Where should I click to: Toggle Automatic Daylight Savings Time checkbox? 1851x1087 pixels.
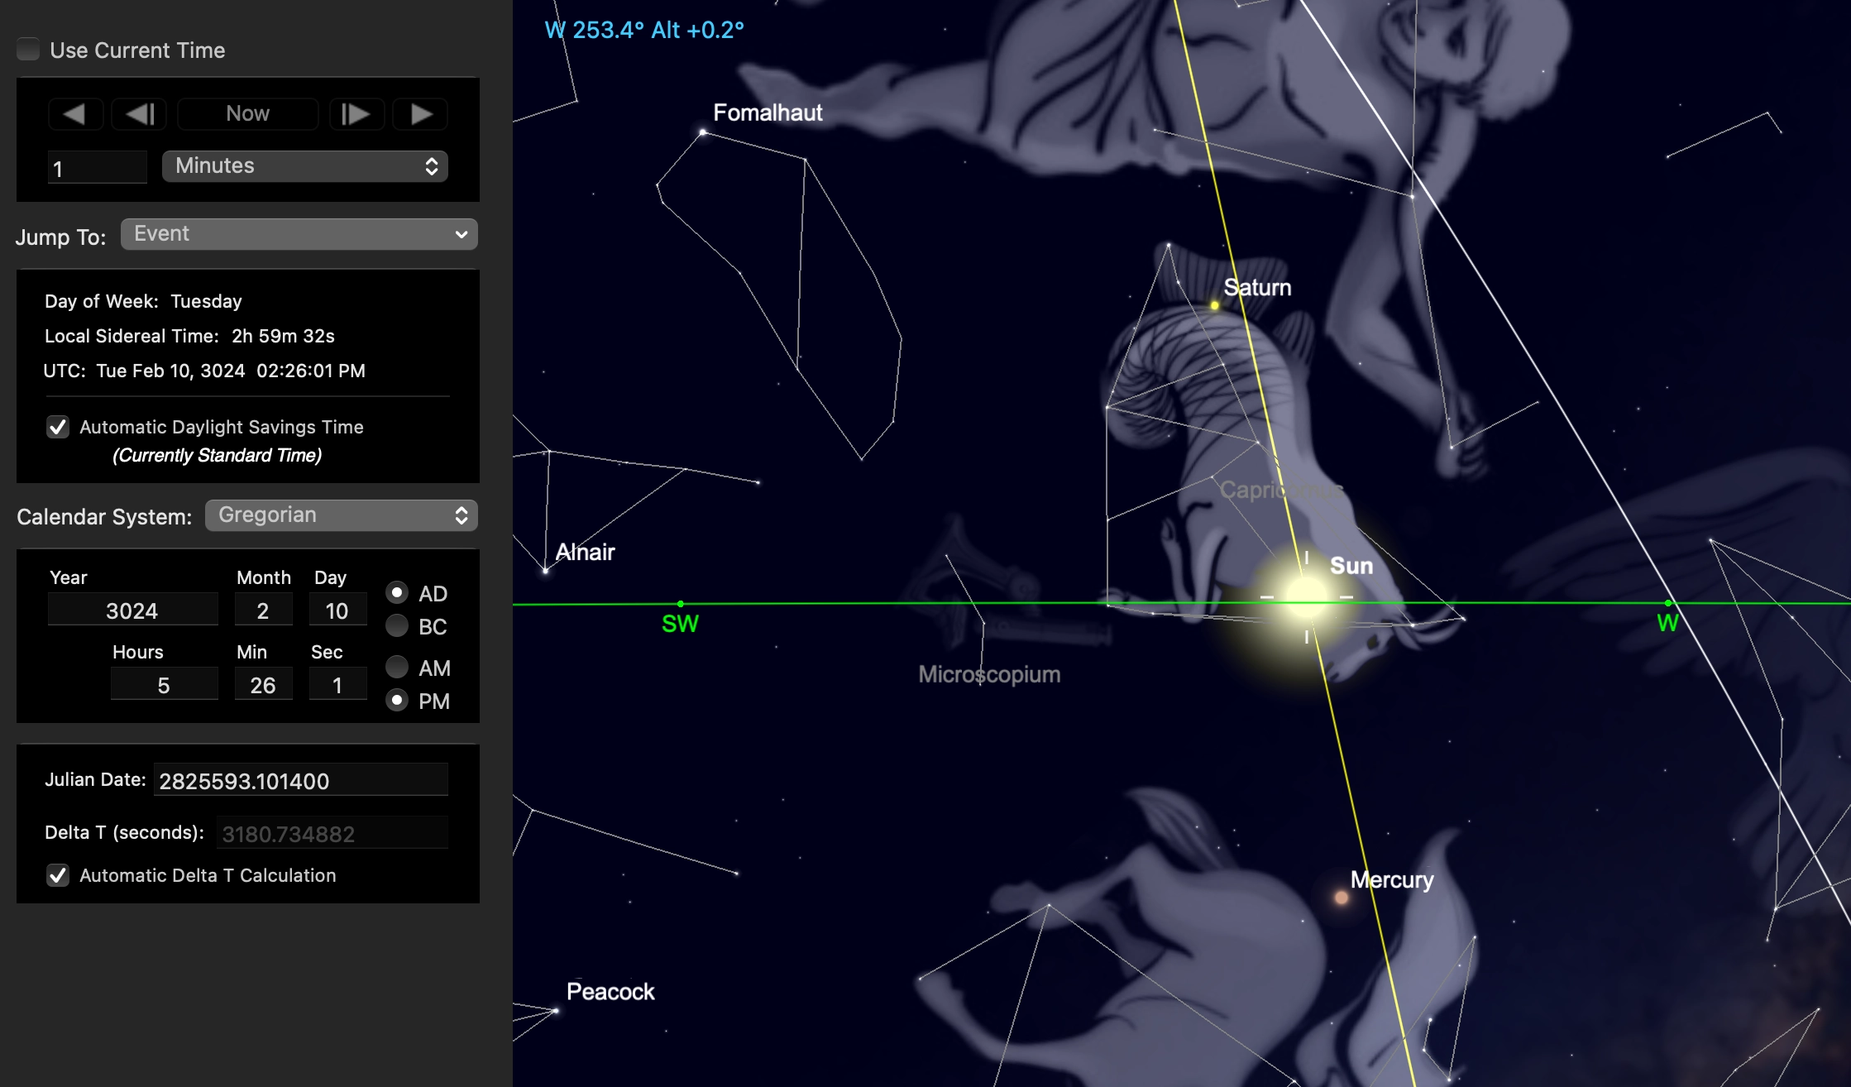(58, 428)
